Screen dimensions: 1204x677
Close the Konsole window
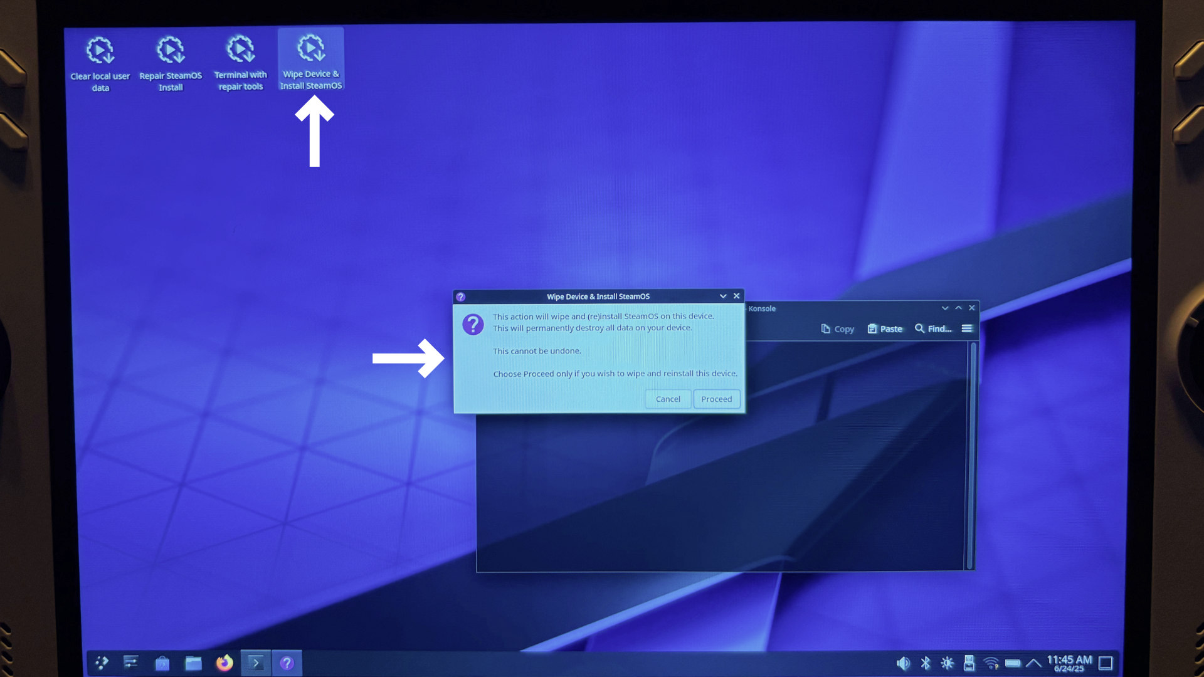[x=972, y=308]
